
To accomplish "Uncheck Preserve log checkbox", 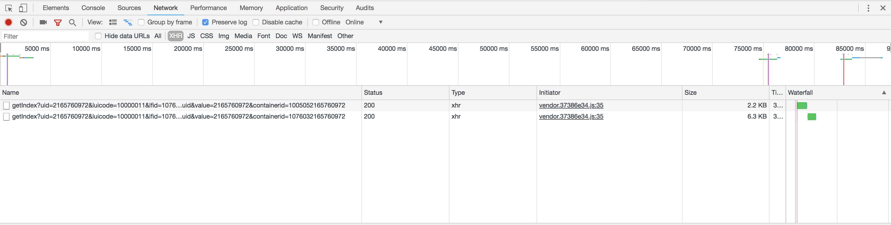I will [205, 22].
